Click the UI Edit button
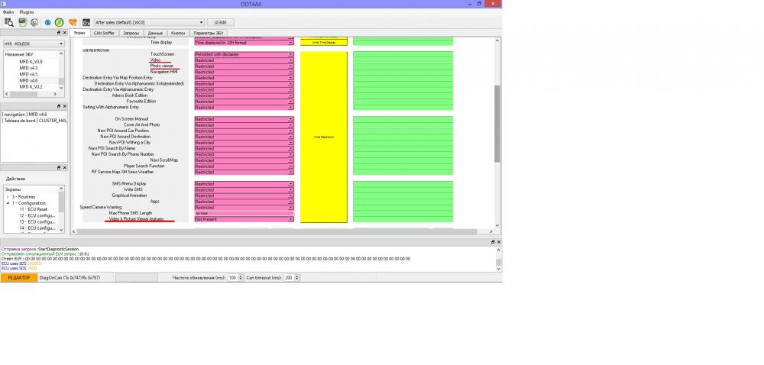 coord(220,22)
